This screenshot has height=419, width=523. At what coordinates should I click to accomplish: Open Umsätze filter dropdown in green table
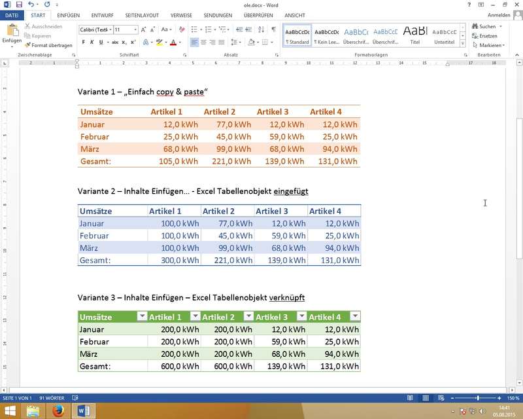(x=142, y=316)
